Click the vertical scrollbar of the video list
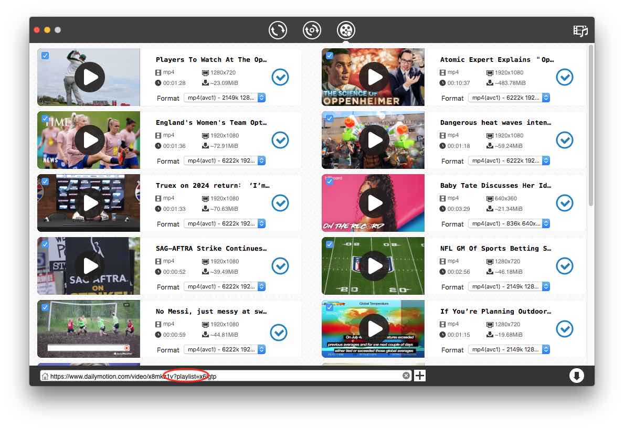 click(591, 126)
